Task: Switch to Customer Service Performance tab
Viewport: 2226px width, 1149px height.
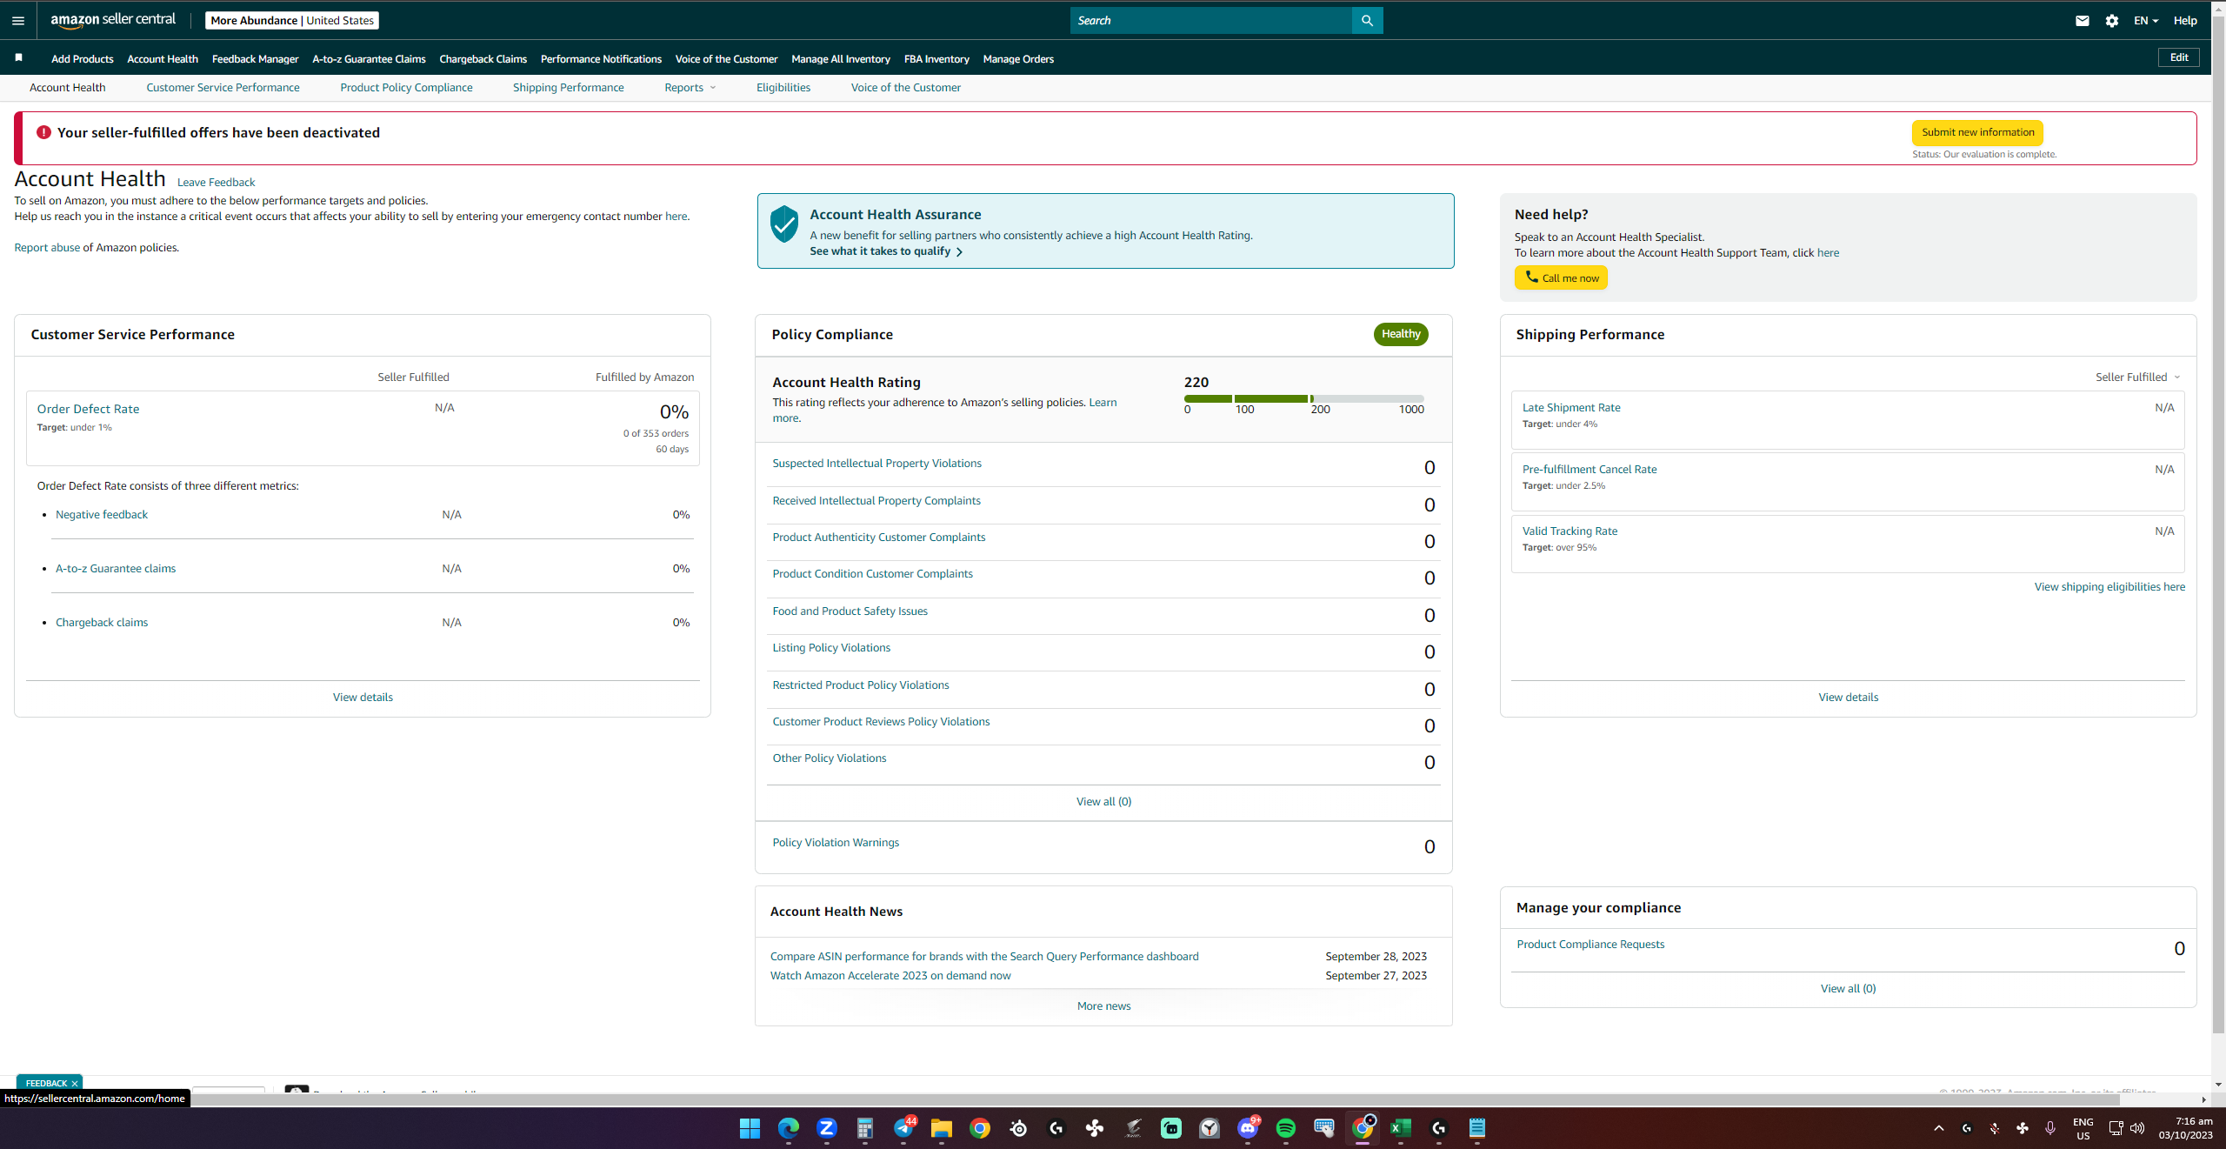Action: coord(223,87)
